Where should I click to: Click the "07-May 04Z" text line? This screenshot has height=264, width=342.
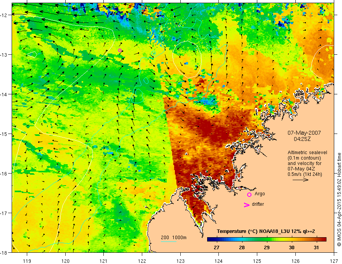[x=301, y=168]
